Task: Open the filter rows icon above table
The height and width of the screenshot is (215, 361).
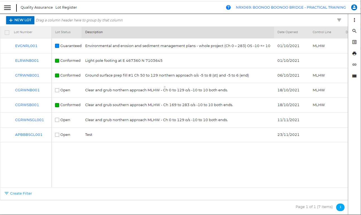Action: pyautogui.click(x=339, y=20)
